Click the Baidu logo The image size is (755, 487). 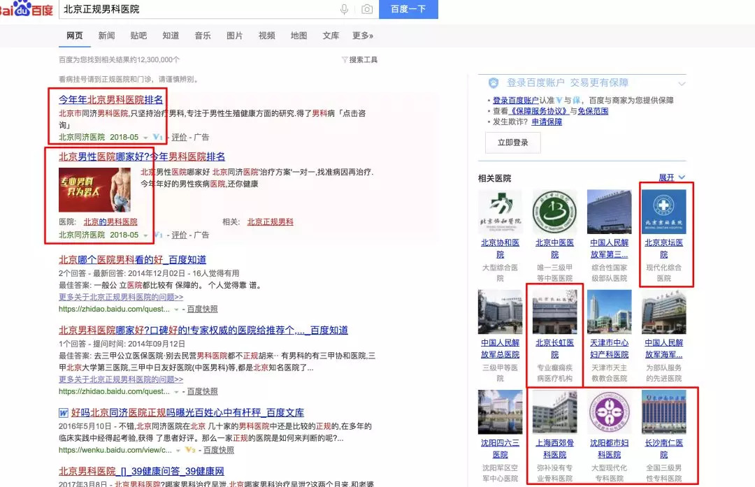[x=26, y=9]
